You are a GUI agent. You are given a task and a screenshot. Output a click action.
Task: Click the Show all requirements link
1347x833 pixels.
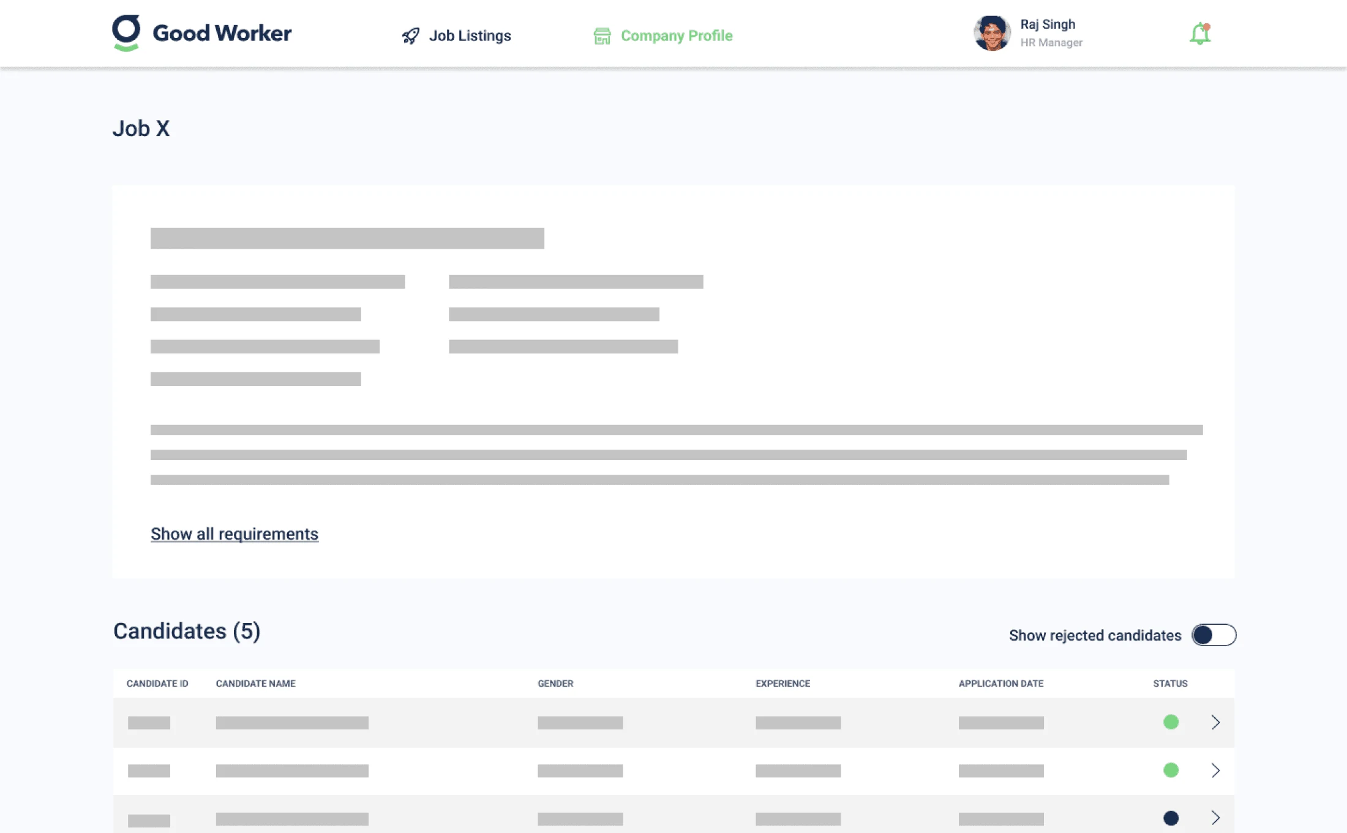(x=235, y=533)
